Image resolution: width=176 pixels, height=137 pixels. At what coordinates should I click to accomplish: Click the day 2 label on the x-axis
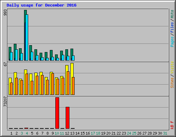pos(16,133)
